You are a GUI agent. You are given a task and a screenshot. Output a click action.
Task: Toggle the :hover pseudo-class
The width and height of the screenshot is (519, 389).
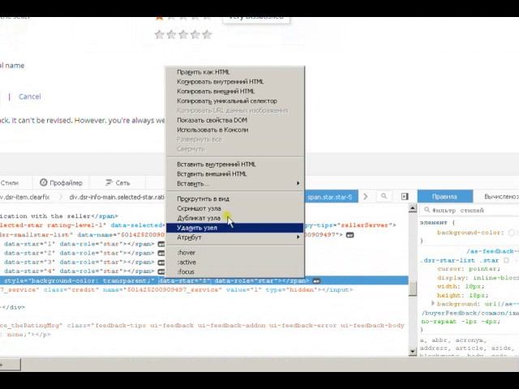[234, 252]
